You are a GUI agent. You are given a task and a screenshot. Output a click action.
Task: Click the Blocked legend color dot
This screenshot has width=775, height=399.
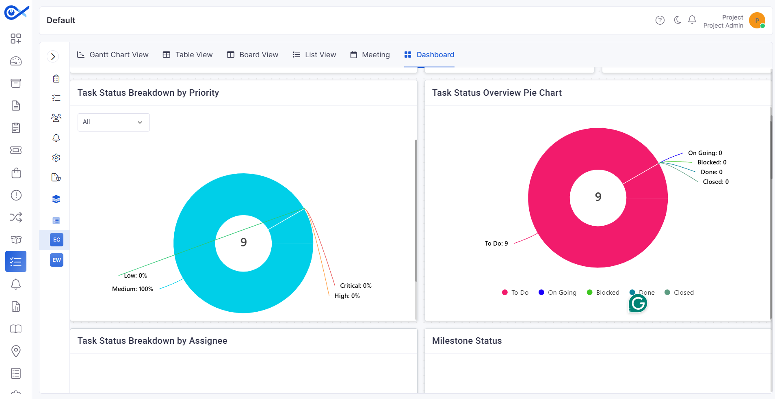pyautogui.click(x=590, y=292)
